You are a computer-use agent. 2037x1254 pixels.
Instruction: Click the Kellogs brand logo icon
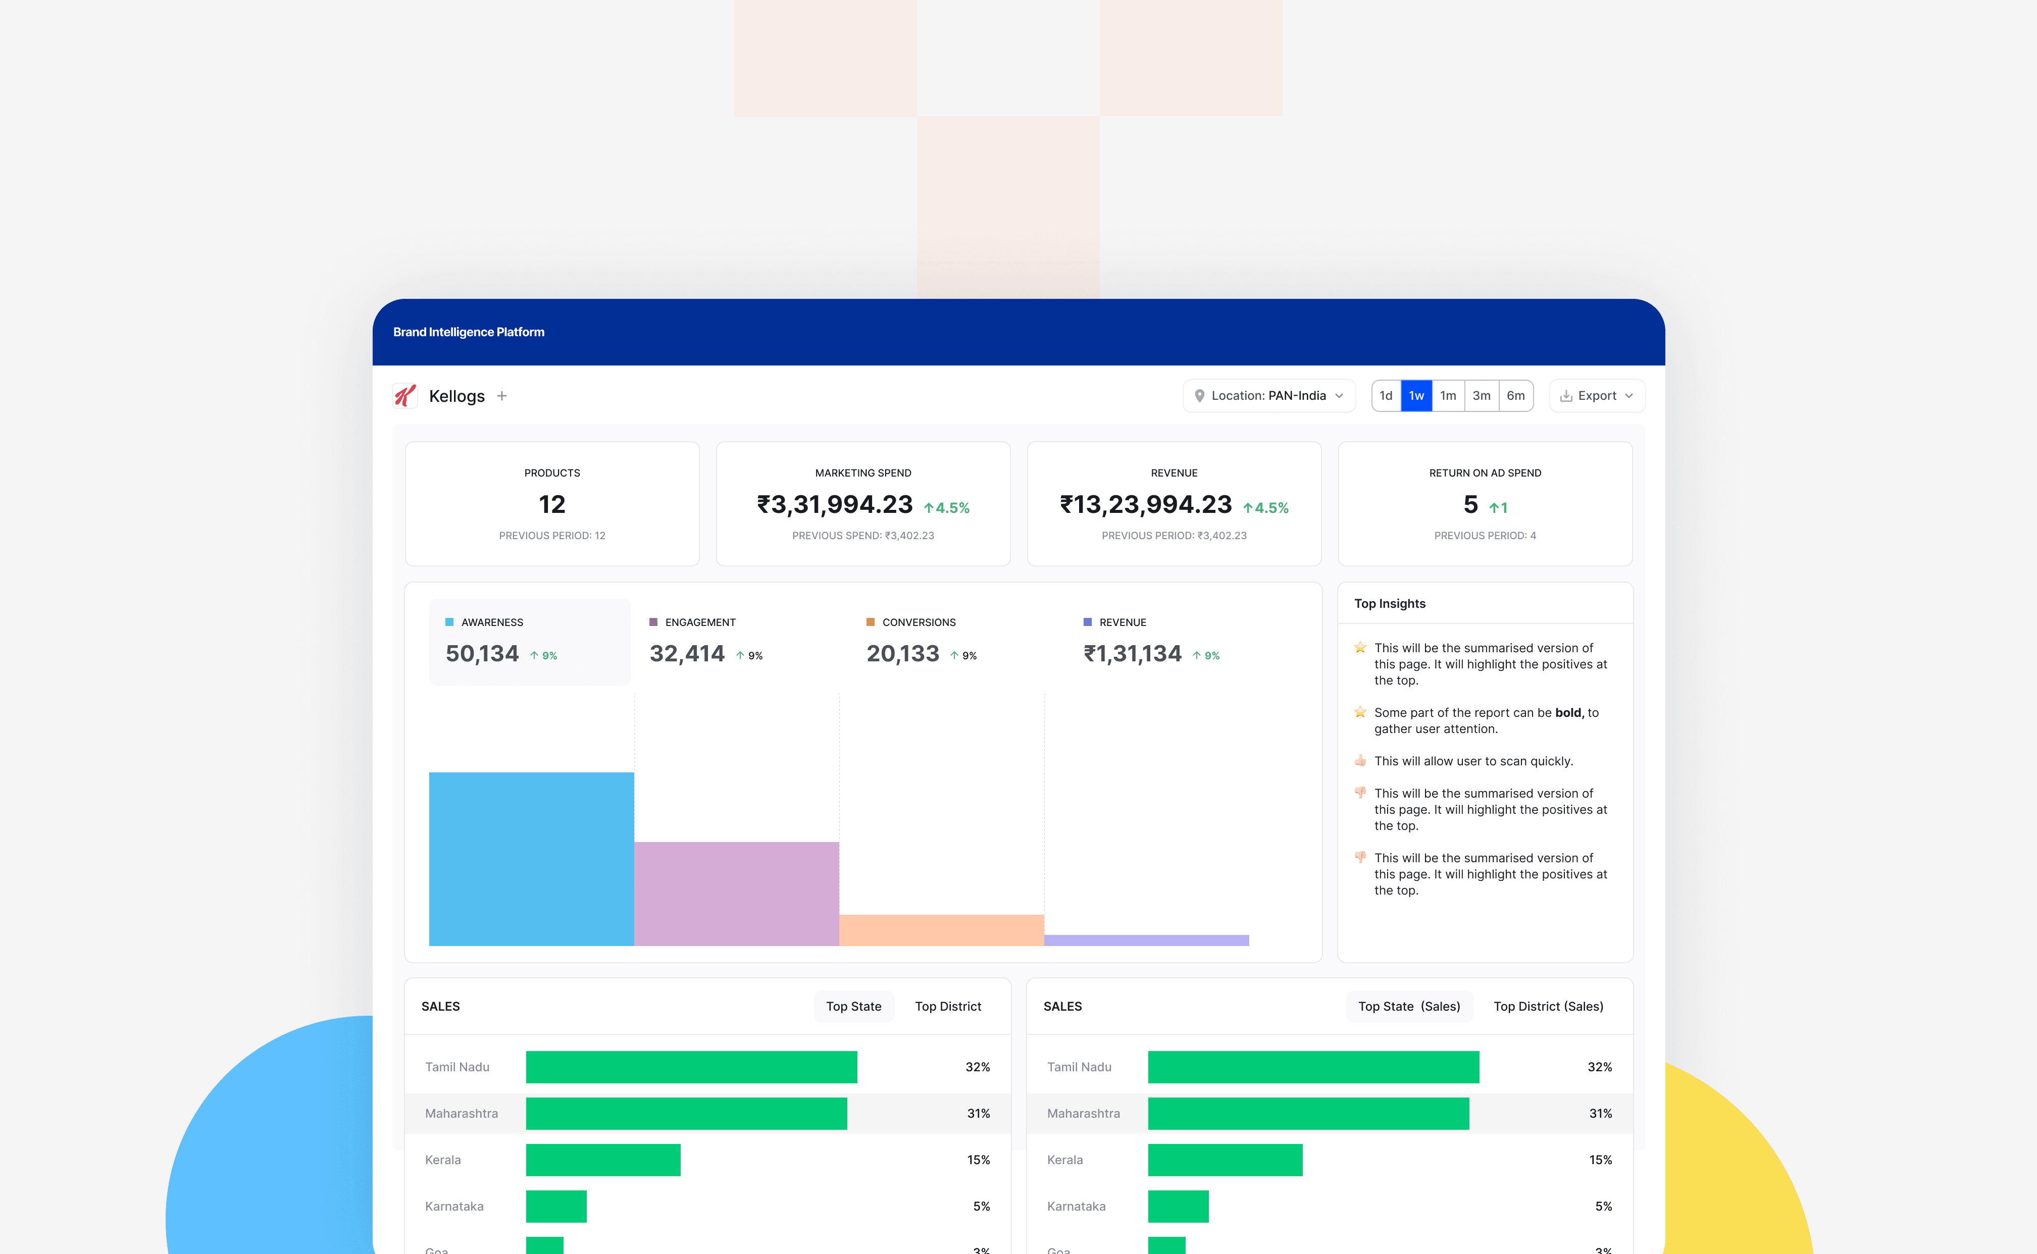pyautogui.click(x=405, y=396)
